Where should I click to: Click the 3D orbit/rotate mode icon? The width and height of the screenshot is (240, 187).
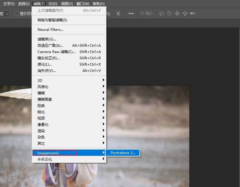[162, 13]
